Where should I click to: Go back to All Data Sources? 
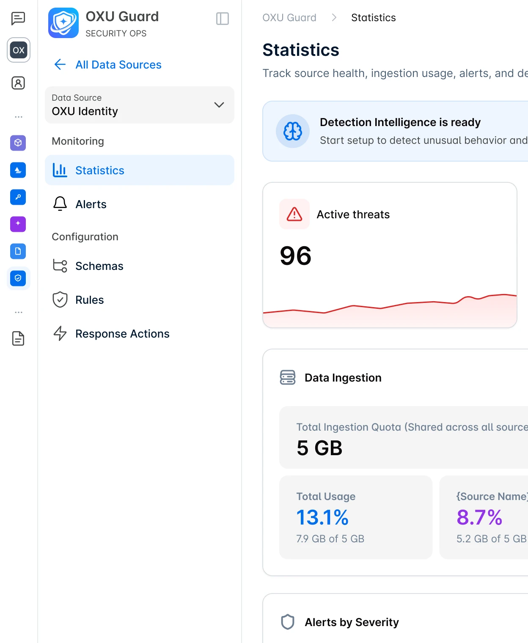click(108, 64)
